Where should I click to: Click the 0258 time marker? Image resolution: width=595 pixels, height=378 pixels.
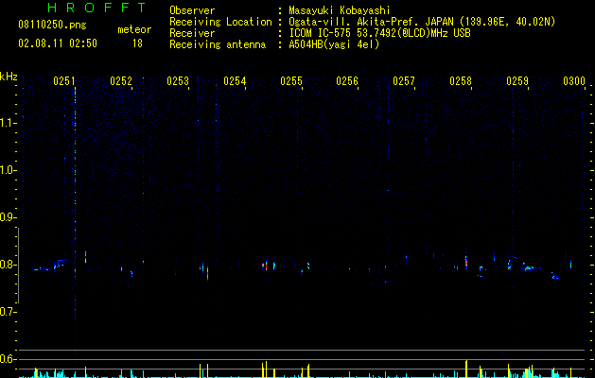461,81
